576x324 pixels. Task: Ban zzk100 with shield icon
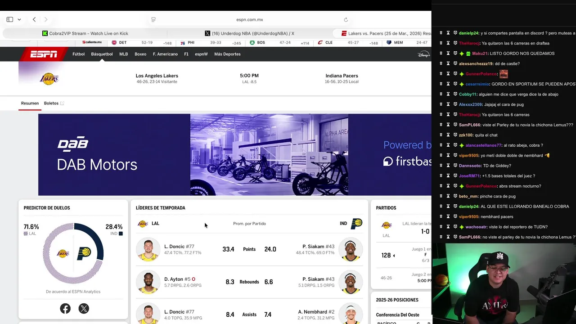[455, 135]
